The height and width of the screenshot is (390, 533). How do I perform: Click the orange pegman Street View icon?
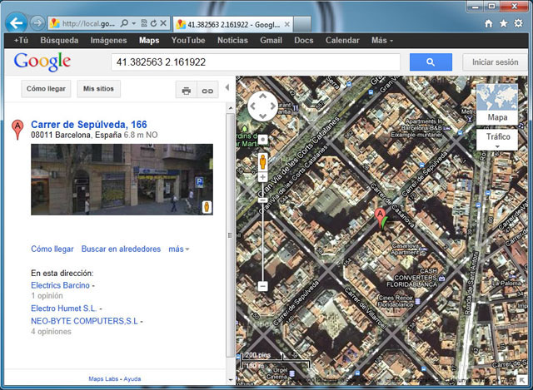263,162
